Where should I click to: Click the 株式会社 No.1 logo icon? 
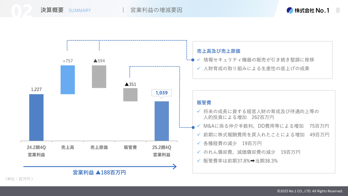[290, 10]
